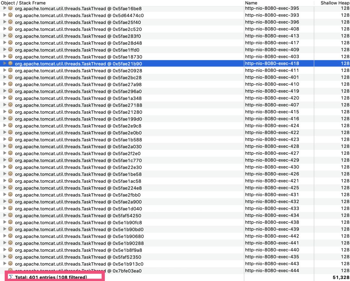Click thread icon of 0x5fae1a348 row

tap(10, 98)
